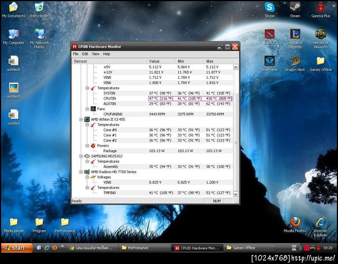Select the Core #0 row
Image resolution: width=338 pixels, height=264 pixels.
[153, 130]
